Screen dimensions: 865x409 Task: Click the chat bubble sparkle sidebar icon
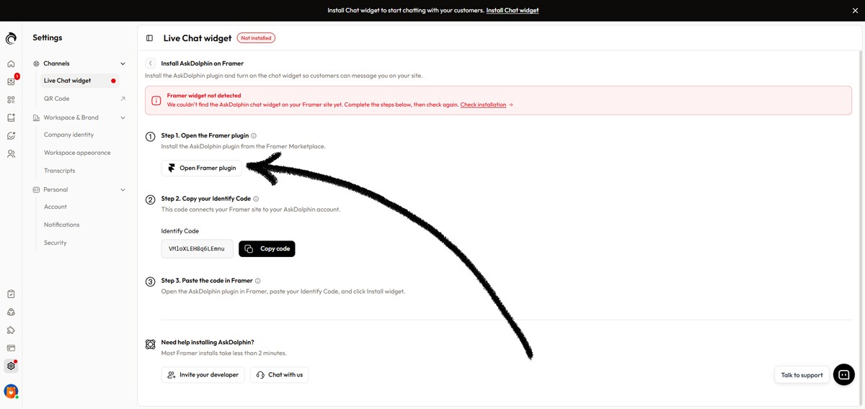(x=11, y=136)
